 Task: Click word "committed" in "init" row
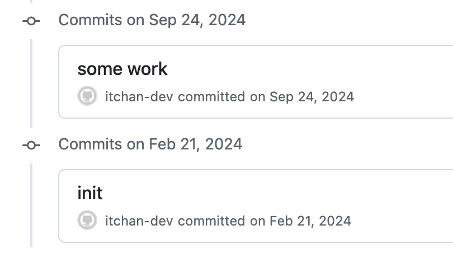click(x=211, y=221)
